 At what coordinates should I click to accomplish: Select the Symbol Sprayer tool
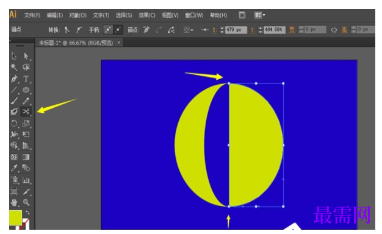[14, 180]
